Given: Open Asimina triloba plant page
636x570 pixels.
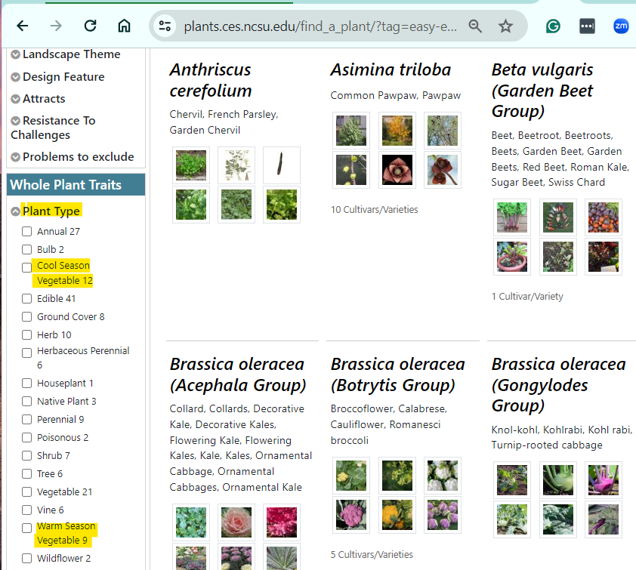Looking at the screenshot, I should point(391,69).
